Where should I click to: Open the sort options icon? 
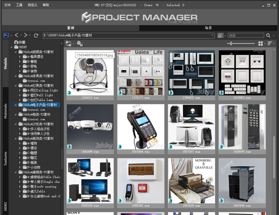coord(270,44)
